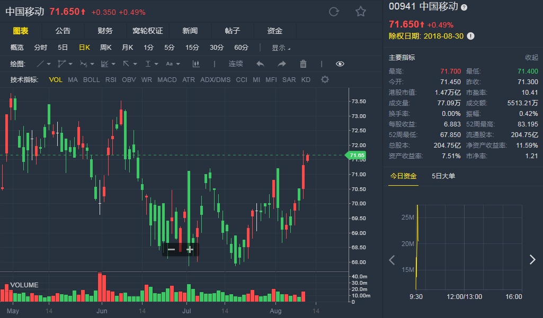Screen dimensions: 543x318
Task: Expand the polyline tool dropdown arrow
Action: point(70,64)
